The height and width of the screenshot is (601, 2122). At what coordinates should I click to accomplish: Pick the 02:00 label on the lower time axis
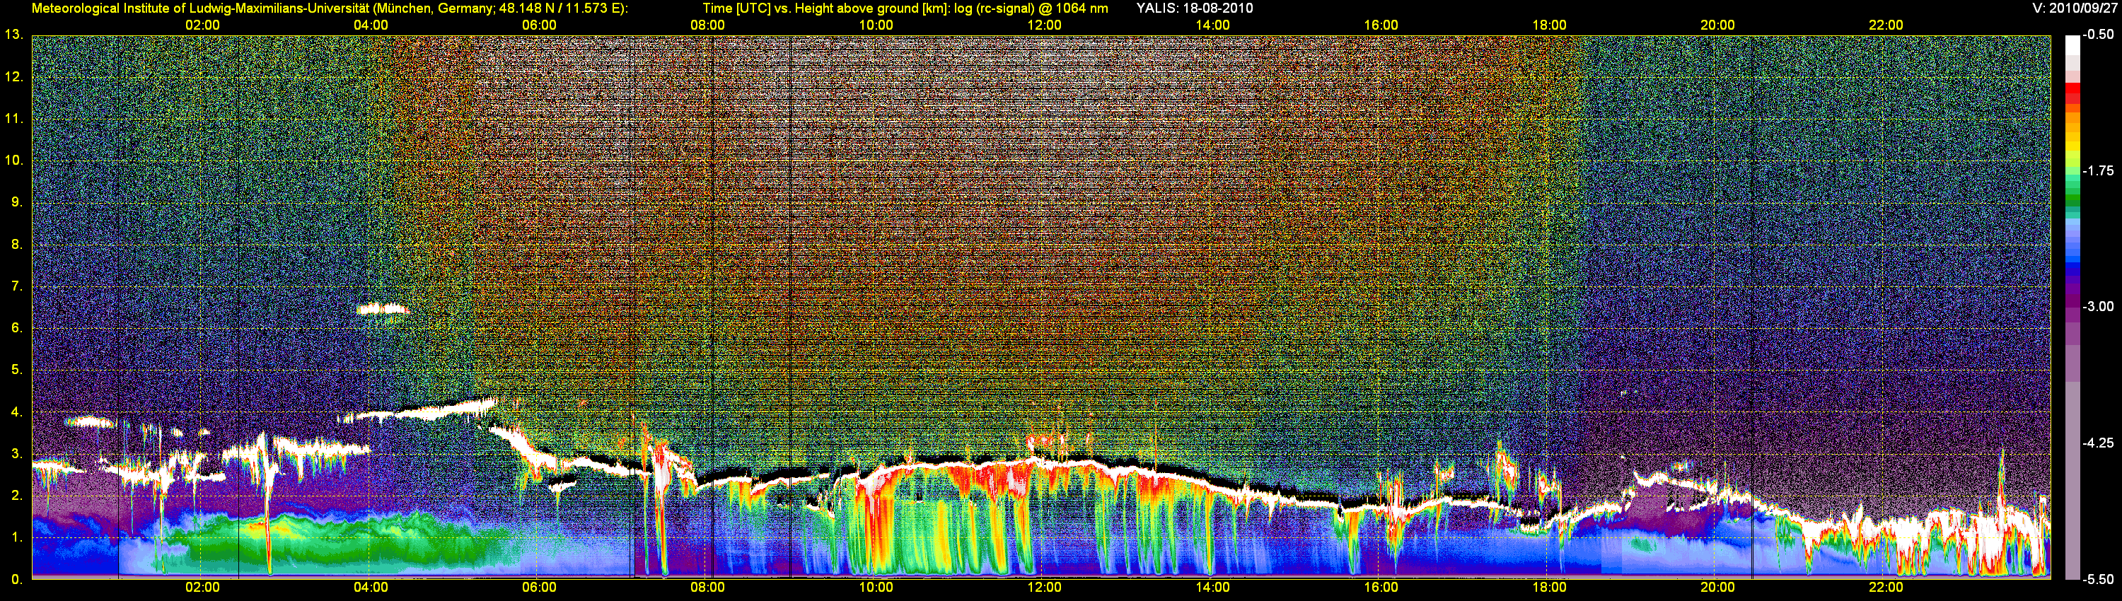pyautogui.click(x=202, y=588)
